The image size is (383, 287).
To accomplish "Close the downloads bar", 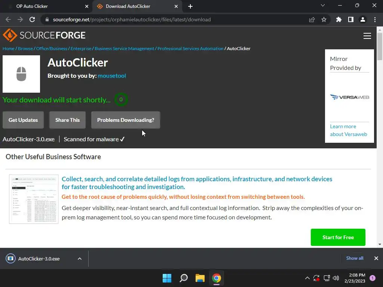I will coord(376,258).
